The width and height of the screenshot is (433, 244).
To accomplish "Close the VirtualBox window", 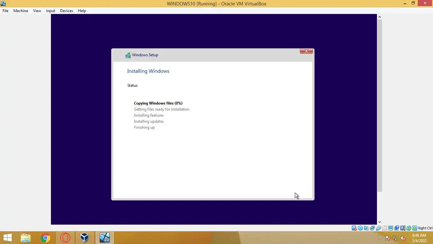I will click(425, 3).
